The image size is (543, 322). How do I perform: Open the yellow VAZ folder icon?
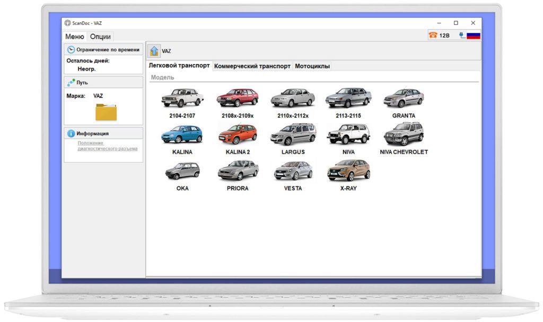[106, 112]
